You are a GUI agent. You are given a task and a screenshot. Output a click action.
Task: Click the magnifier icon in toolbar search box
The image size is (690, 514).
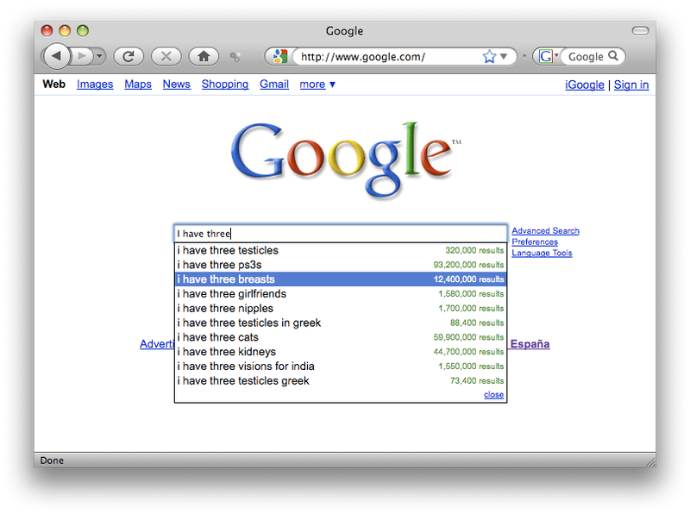613,56
